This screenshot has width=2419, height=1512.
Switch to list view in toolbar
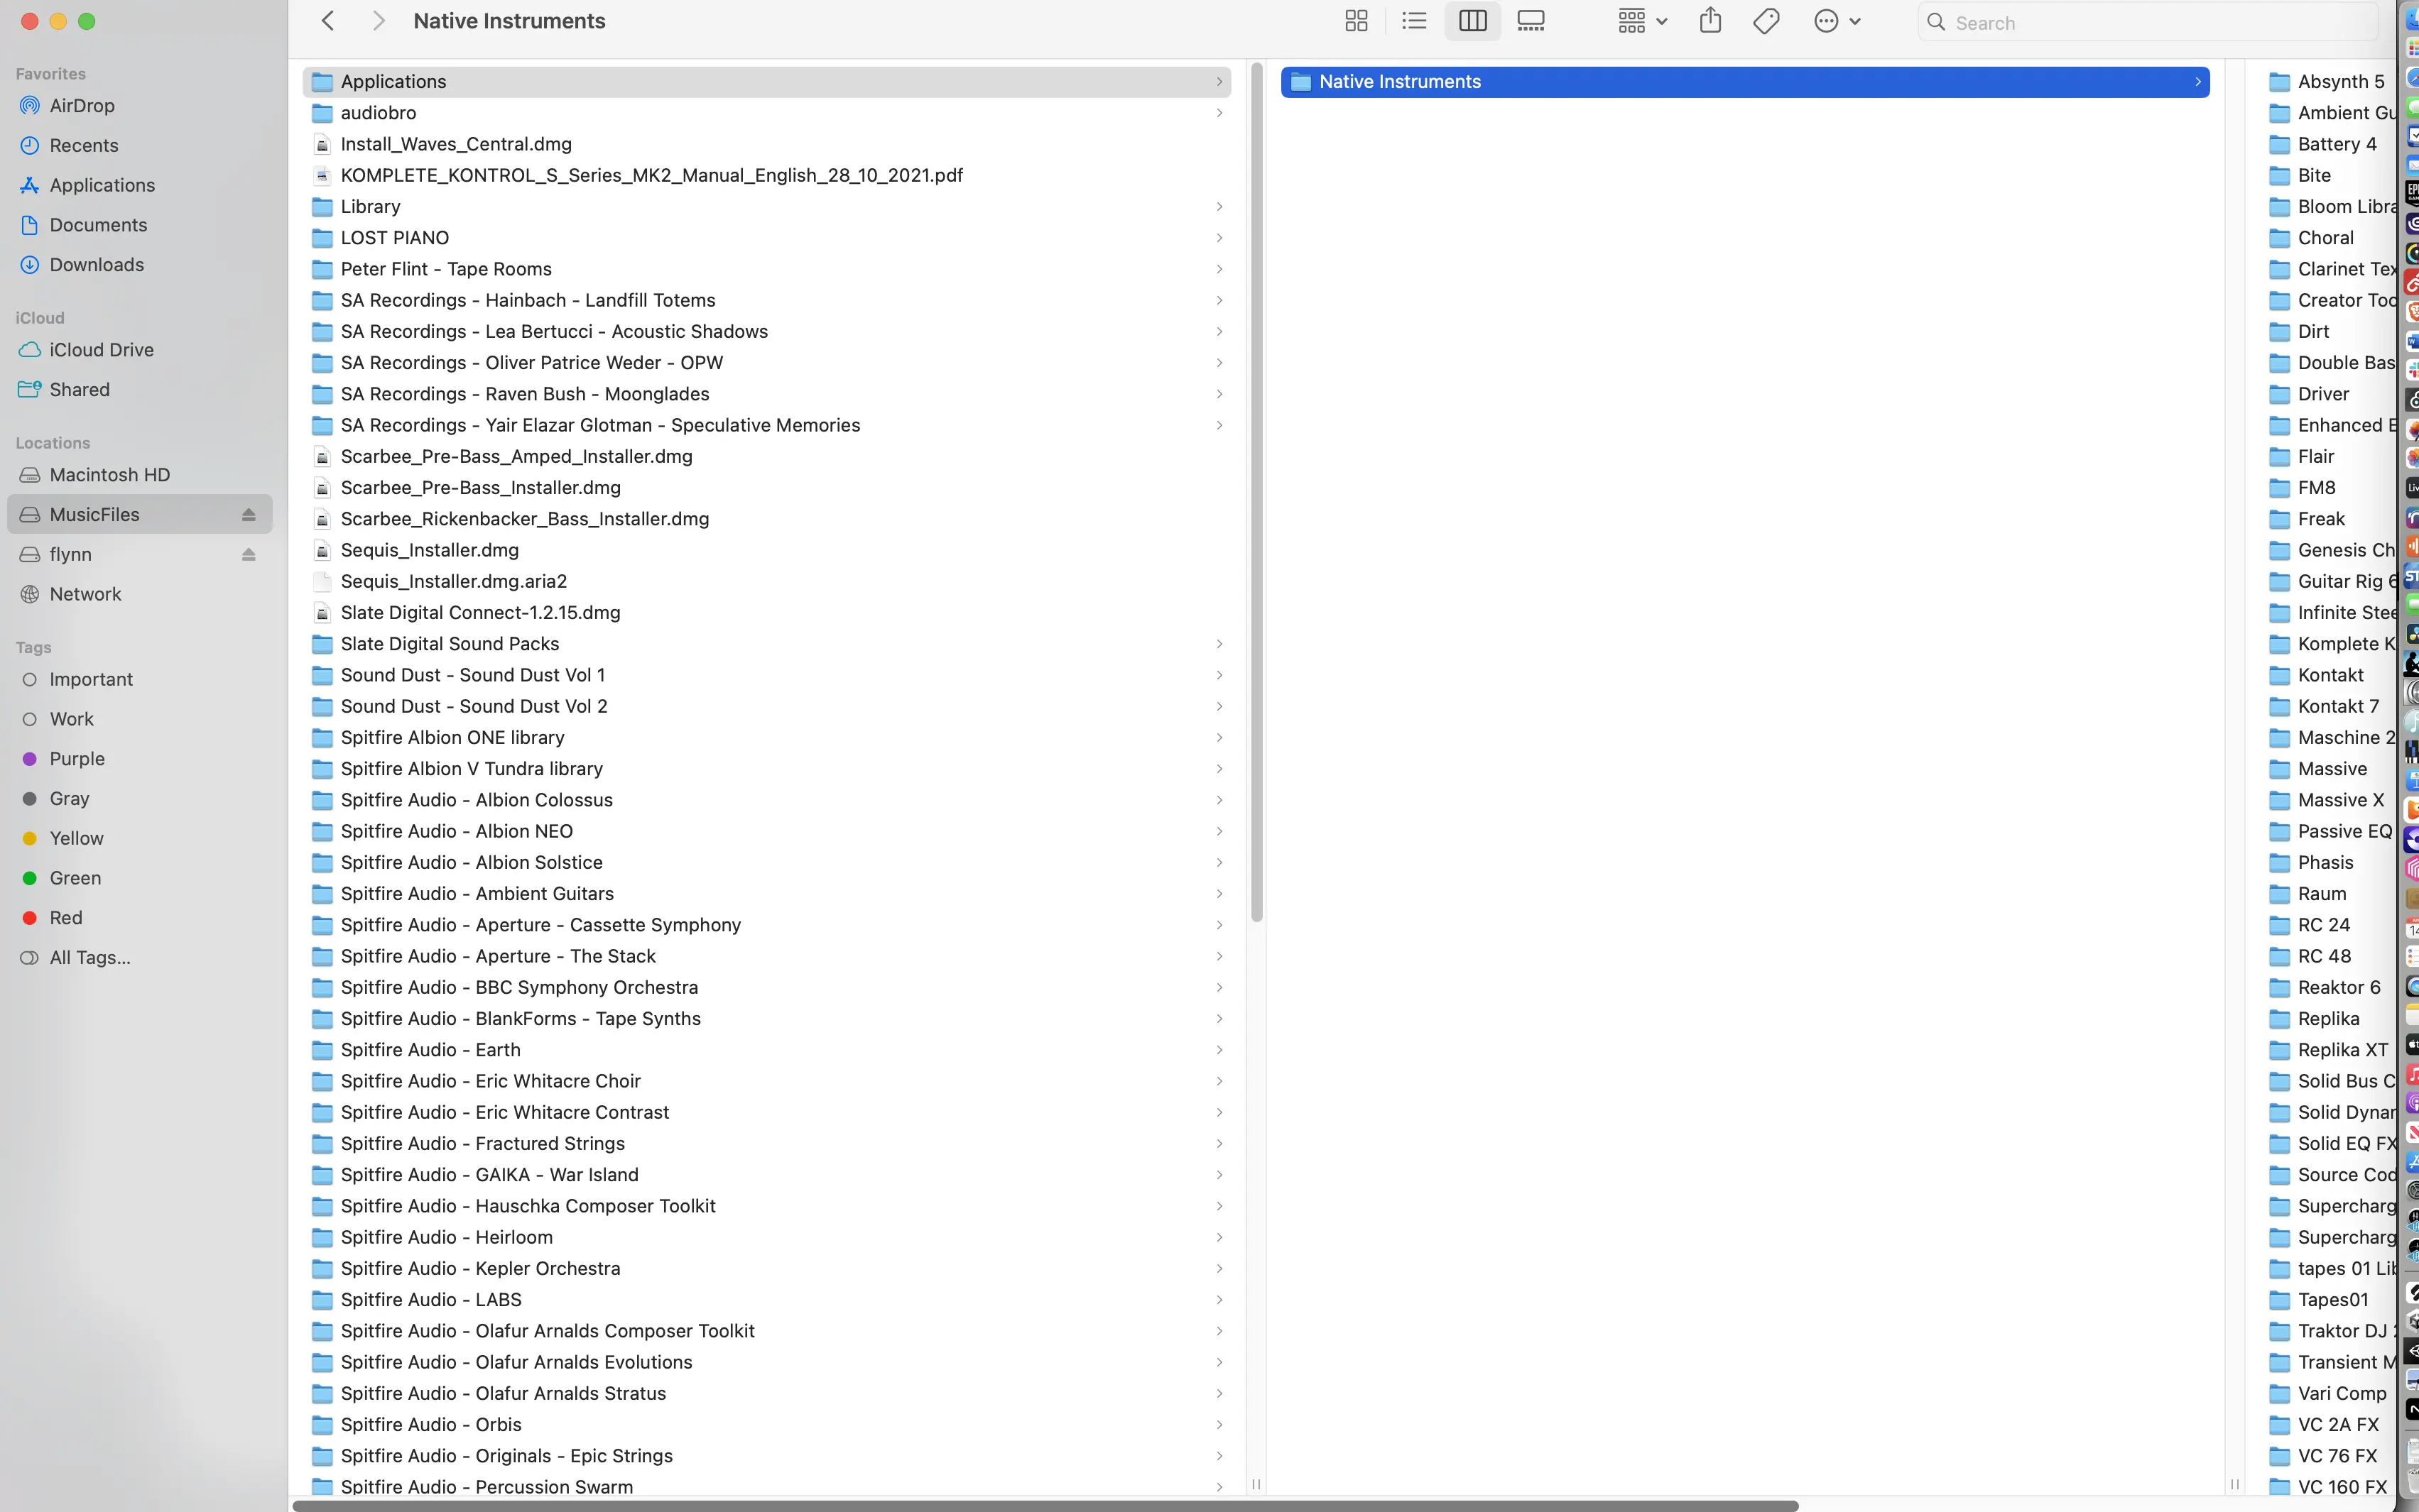1413,21
